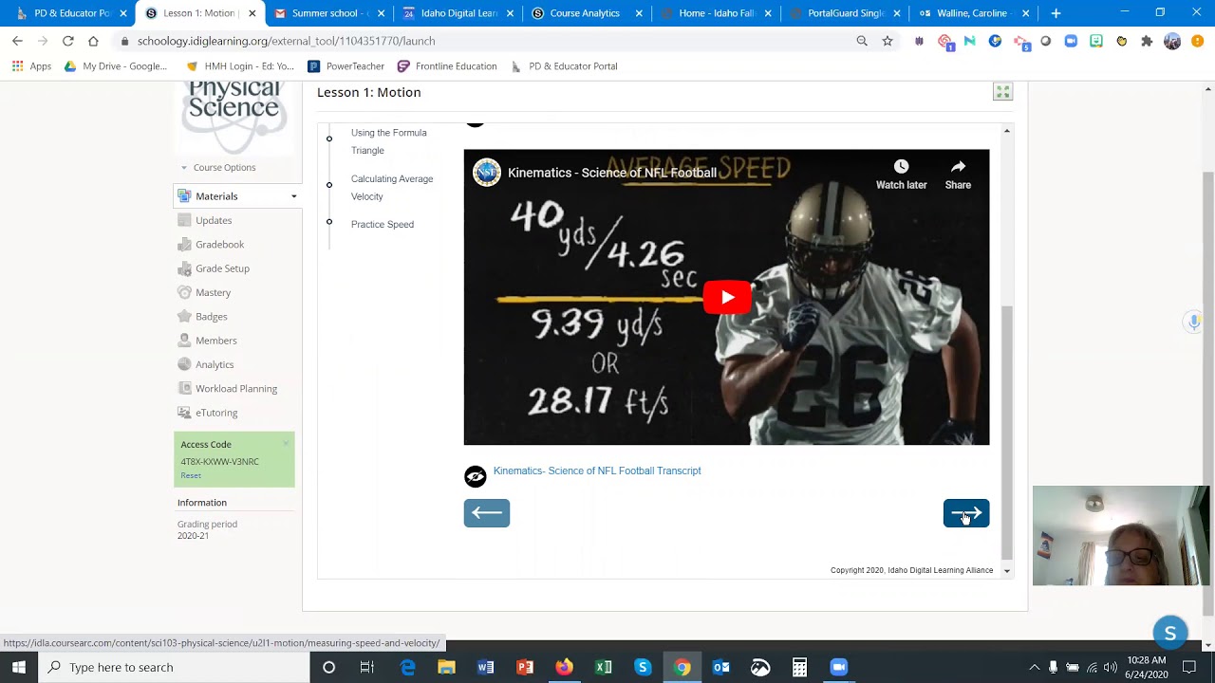Open the PowerTeacher bookmark
This screenshot has width=1215, height=683.
[x=346, y=66]
